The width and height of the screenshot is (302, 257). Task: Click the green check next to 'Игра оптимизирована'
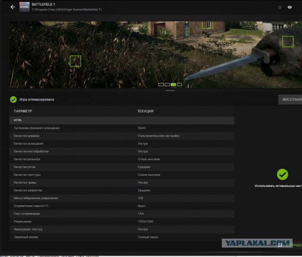(13, 99)
